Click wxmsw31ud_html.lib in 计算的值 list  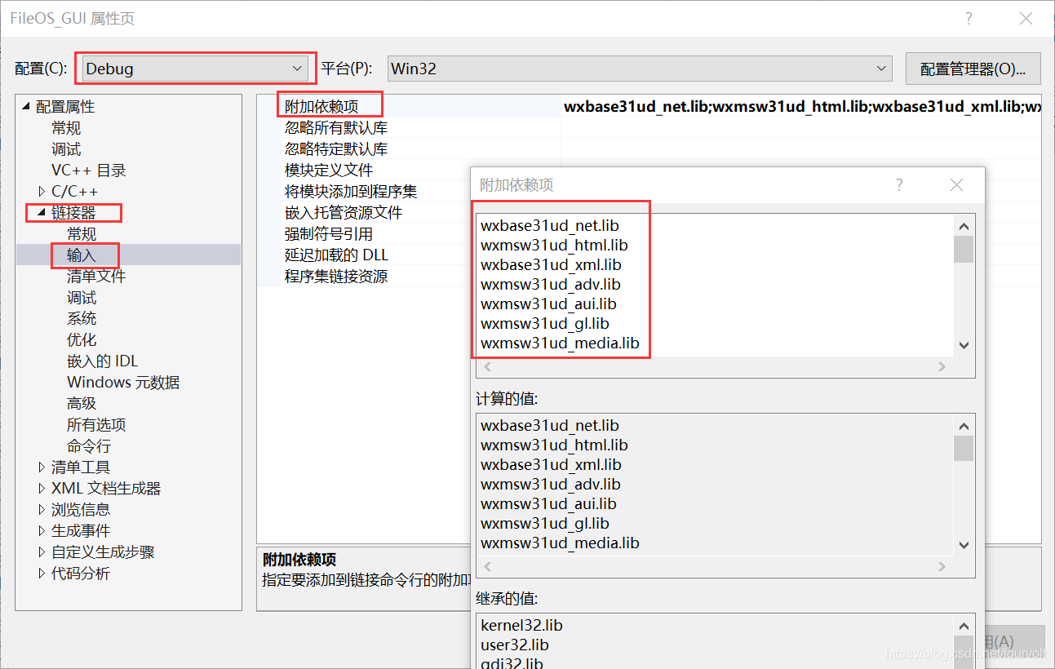tap(555, 445)
